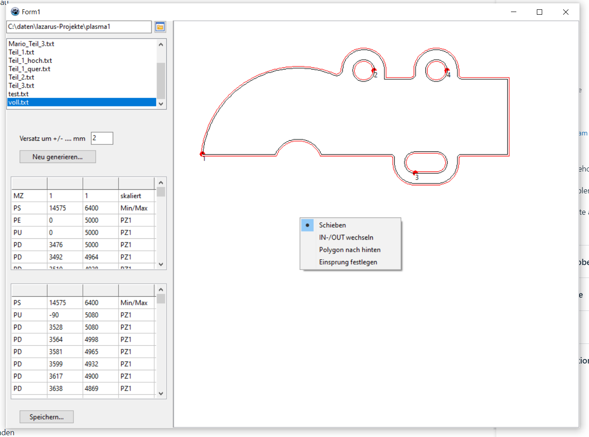Viewport: 589px width, 437px height.
Task: Click 5080 cell in lower PU row
Action: 101,314
